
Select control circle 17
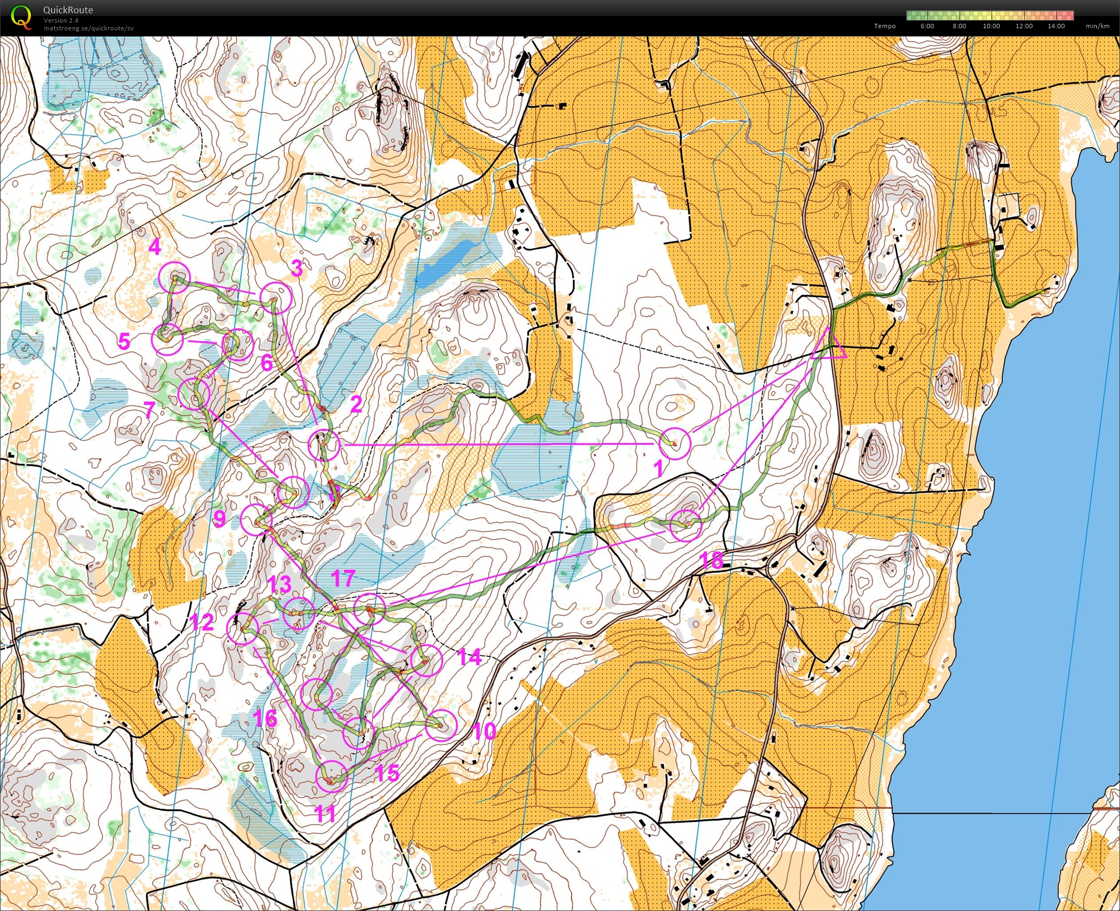(370, 608)
